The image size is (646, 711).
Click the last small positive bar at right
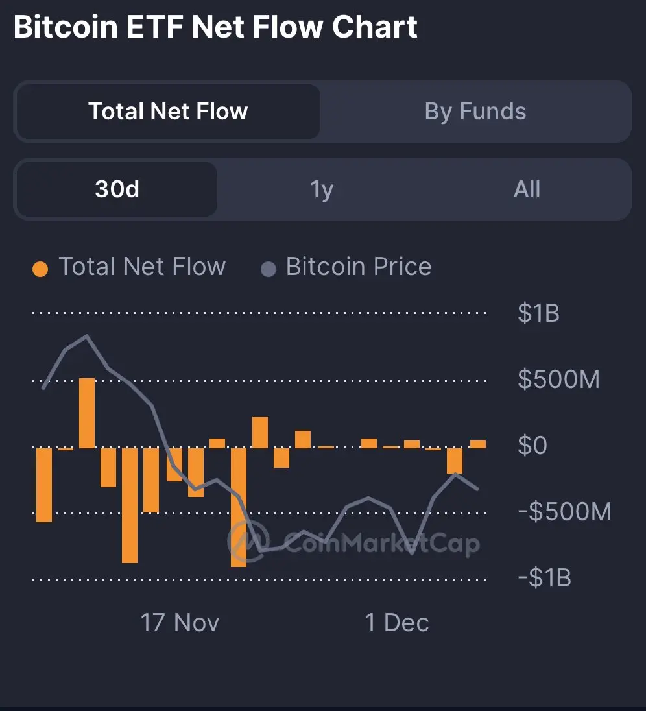click(478, 444)
